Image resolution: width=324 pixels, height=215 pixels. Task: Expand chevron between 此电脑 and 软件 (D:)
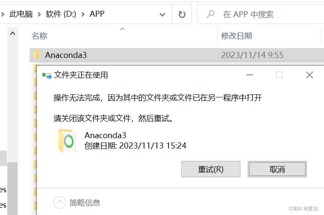tap(39, 15)
